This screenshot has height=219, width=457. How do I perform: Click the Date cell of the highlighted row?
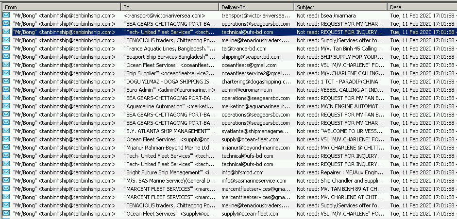(423, 32)
